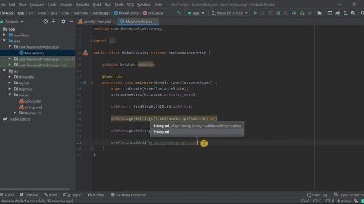Screen dimensions: 364x204
Task: Open the Event Log
Action: tap(317, 195)
